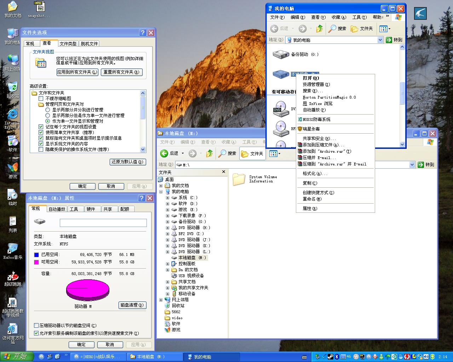Select 显示两部分并分别进行管理 radio button
This screenshot has width=453, height=362.
coord(48,110)
